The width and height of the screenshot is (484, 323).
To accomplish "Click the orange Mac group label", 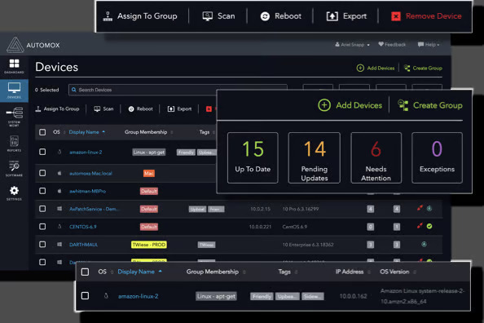I will pyautogui.click(x=149, y=174).
